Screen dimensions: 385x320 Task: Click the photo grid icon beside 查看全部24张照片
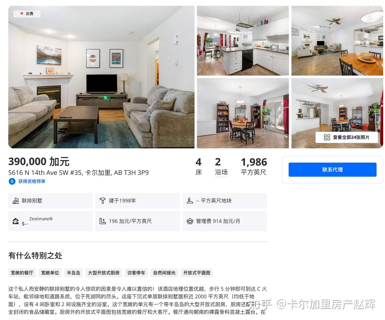coord(327,137)
